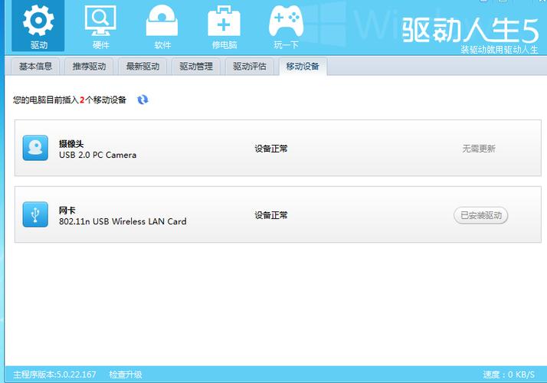Switch to the 基本信息 tab
The image size is (547, 383).
35,67
